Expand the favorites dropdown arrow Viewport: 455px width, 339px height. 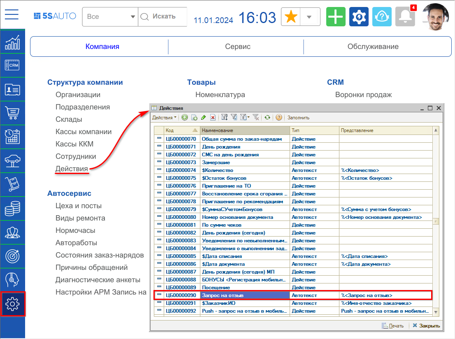pyautogui.click(x=309, y=17)
